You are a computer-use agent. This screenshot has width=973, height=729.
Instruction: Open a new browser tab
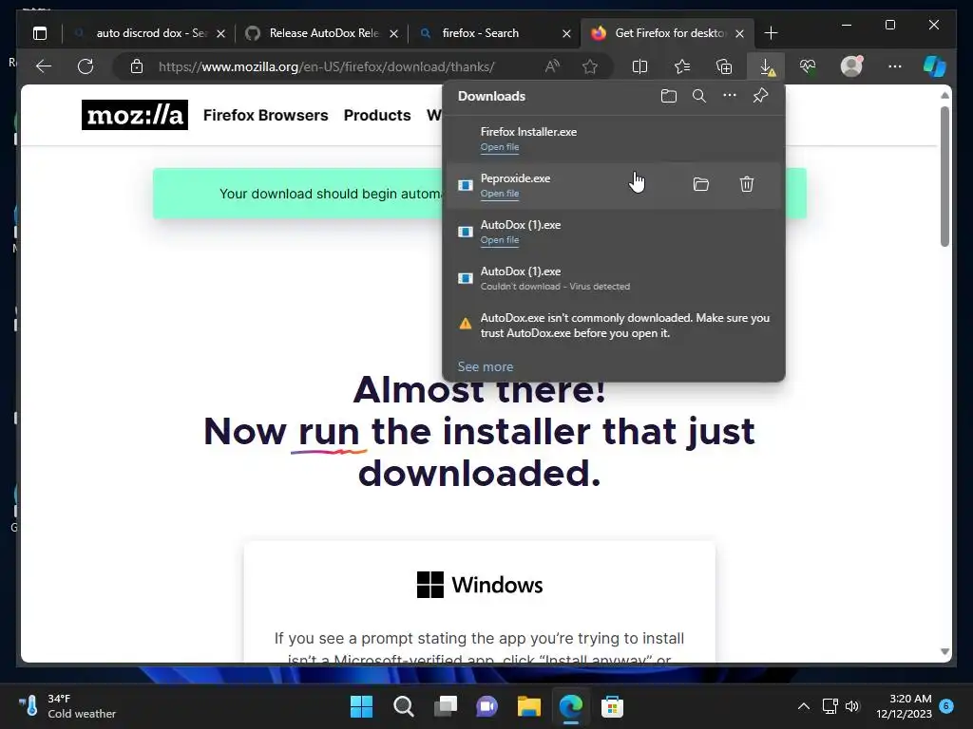tap(771, 33)
